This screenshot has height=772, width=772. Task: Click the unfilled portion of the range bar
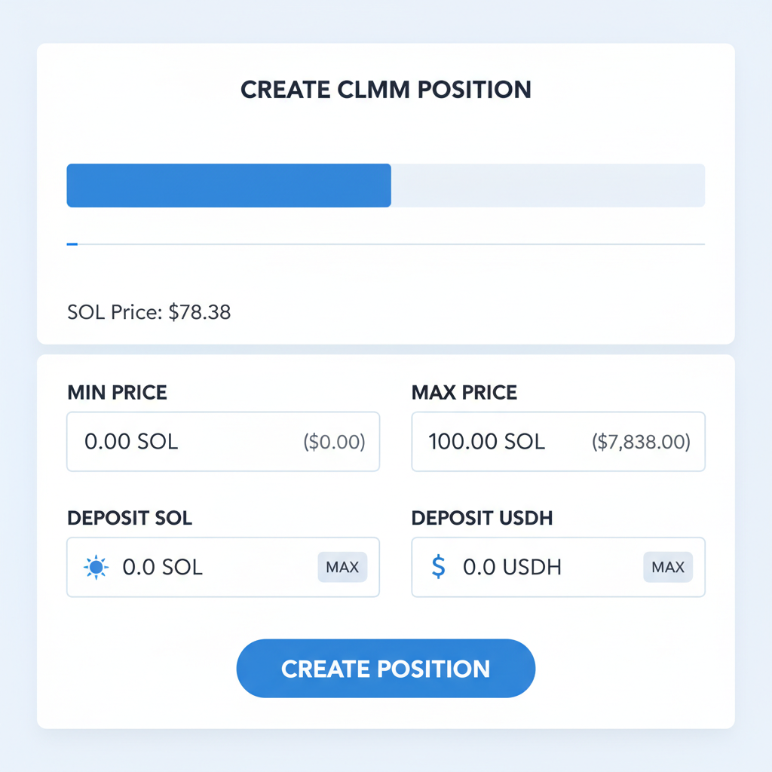550,185
